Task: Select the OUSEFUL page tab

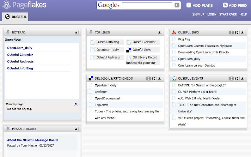Action: (15, 17)
